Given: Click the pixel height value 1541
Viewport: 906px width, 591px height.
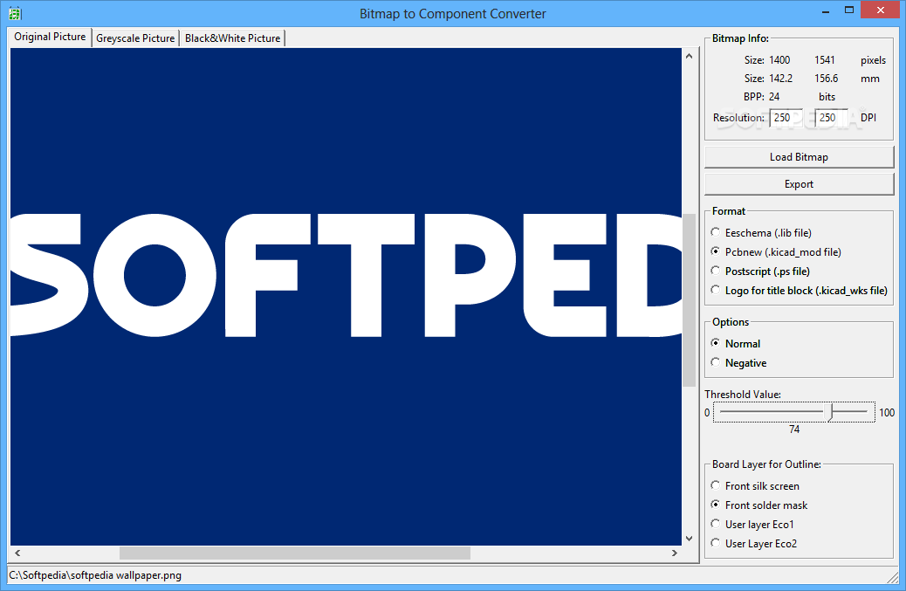Looking at the screenshot, I should [x=825, y=60].
